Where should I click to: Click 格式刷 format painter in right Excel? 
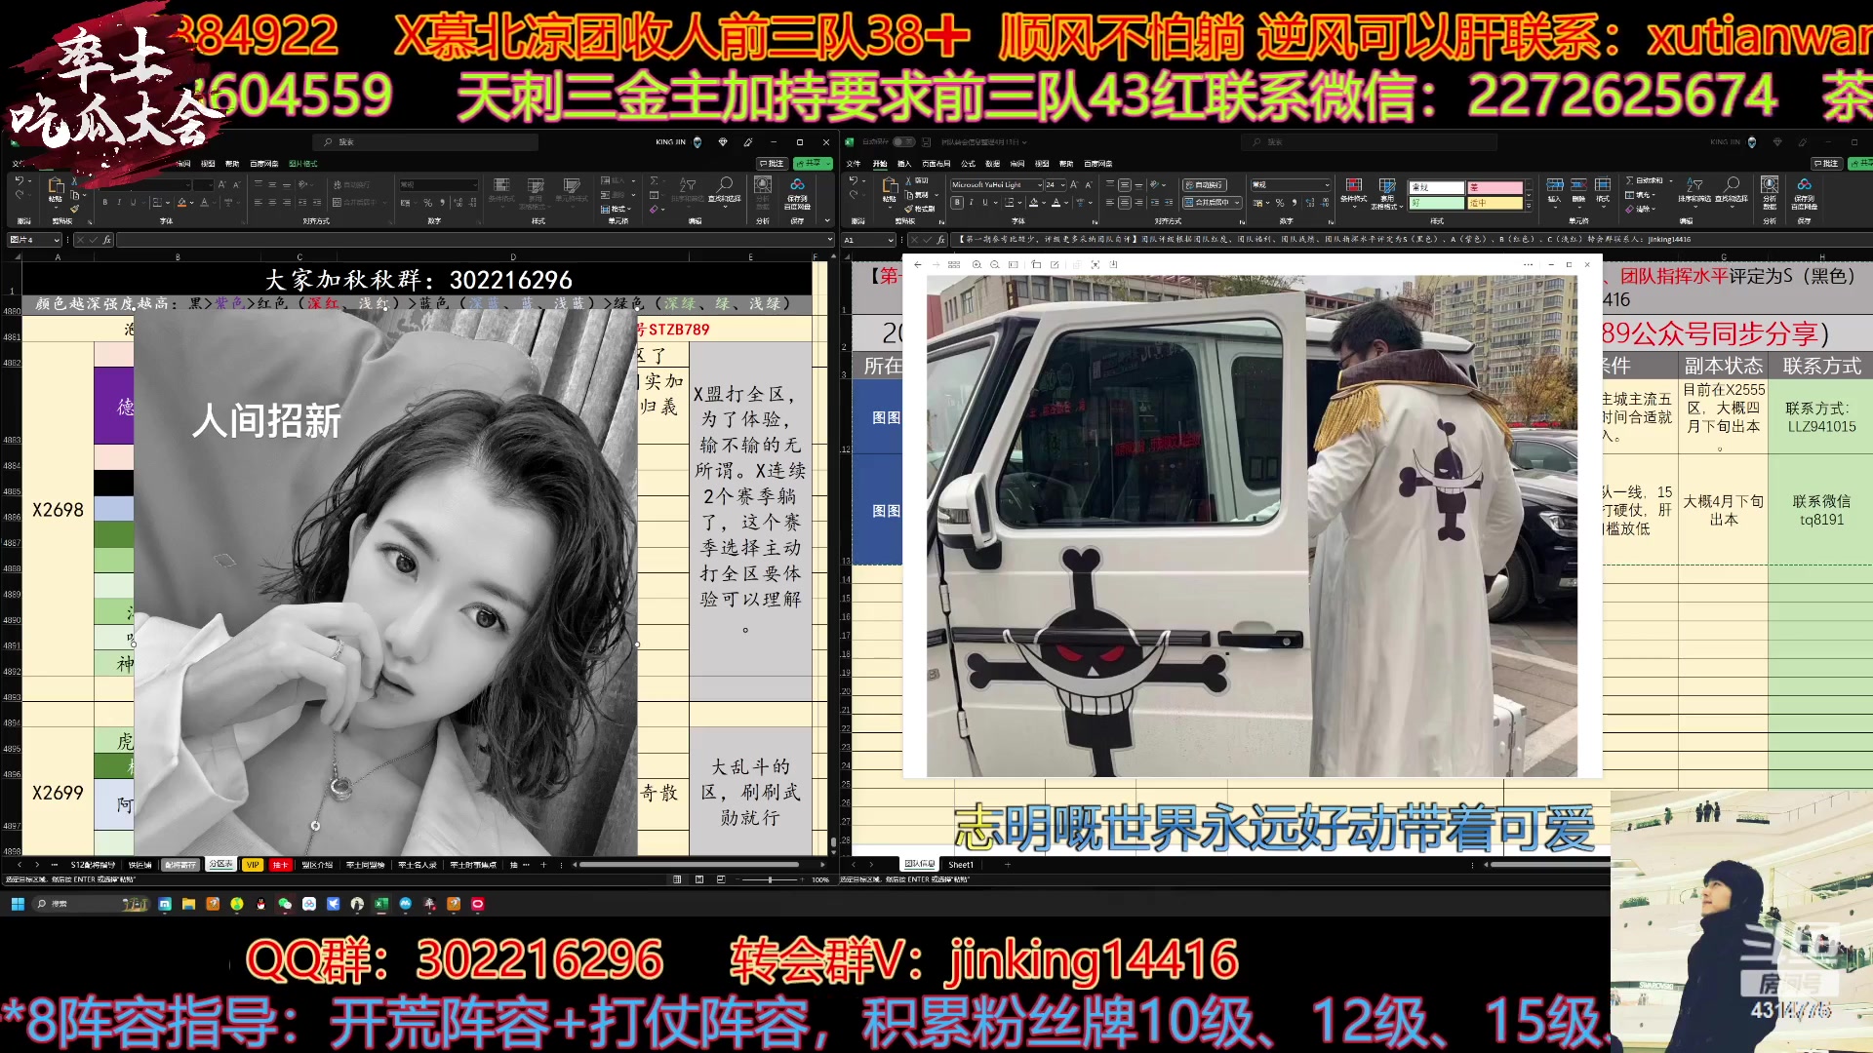pos(920,209)
